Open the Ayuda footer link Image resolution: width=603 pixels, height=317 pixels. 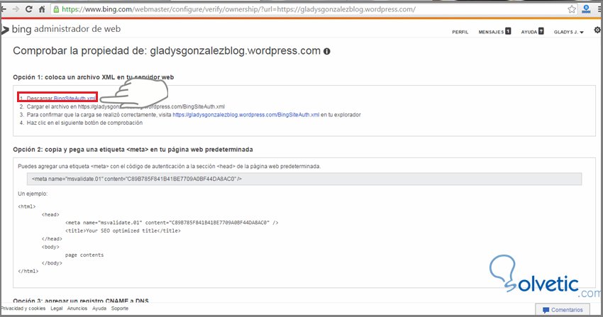pos(99,308)
